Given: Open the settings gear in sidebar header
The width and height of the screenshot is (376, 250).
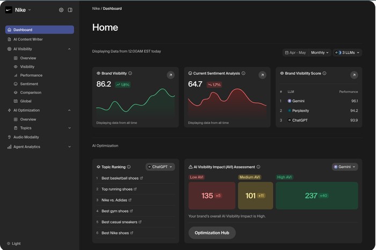Looking at the screenshot, I should coord(61,10).
